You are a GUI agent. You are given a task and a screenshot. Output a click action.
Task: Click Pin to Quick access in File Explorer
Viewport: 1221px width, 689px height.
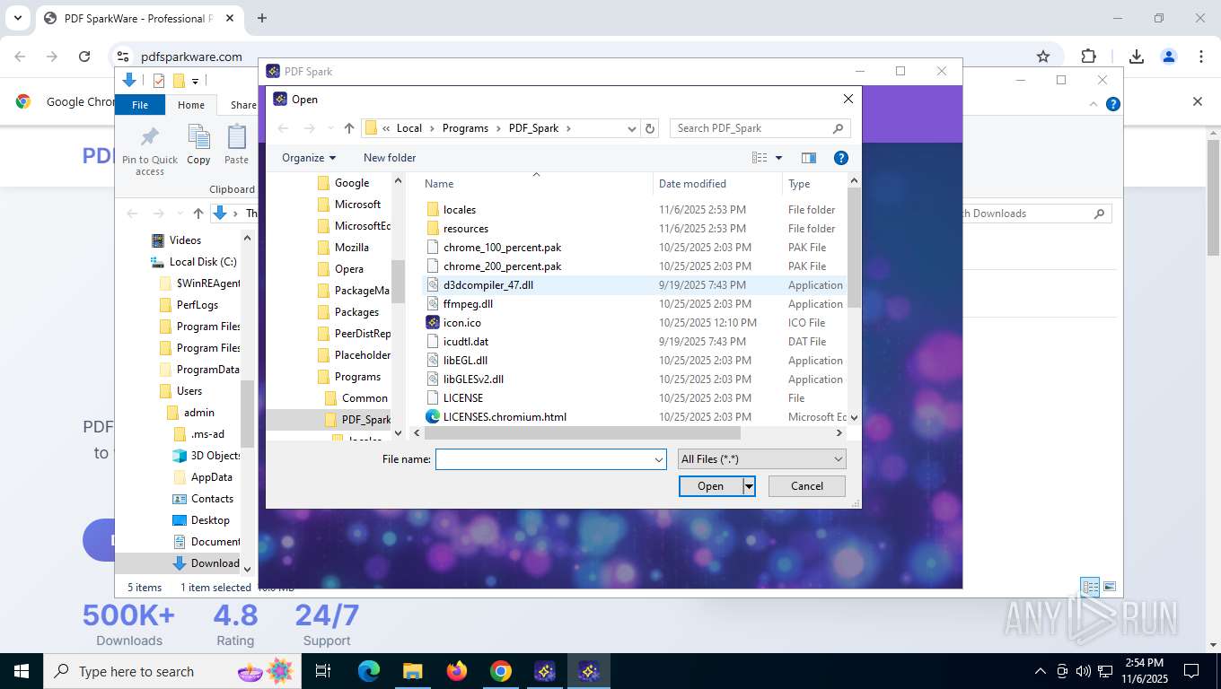(150, 151)
